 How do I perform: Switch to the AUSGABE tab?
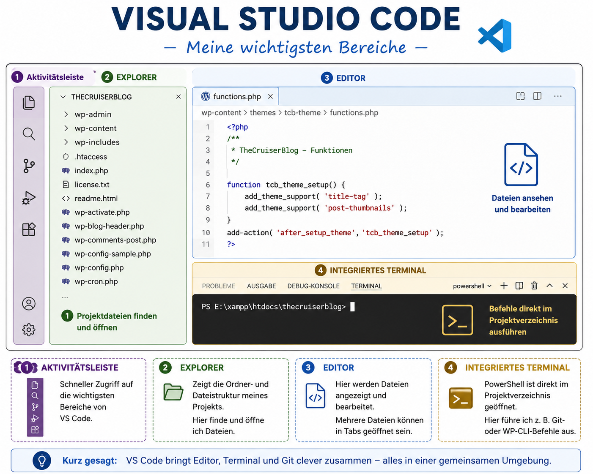tap(261, 286)
